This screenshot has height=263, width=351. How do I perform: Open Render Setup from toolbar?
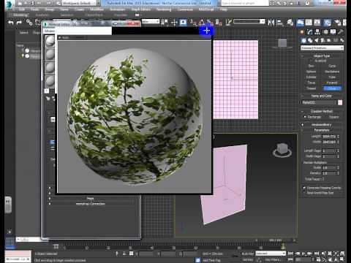click(338, 23)
